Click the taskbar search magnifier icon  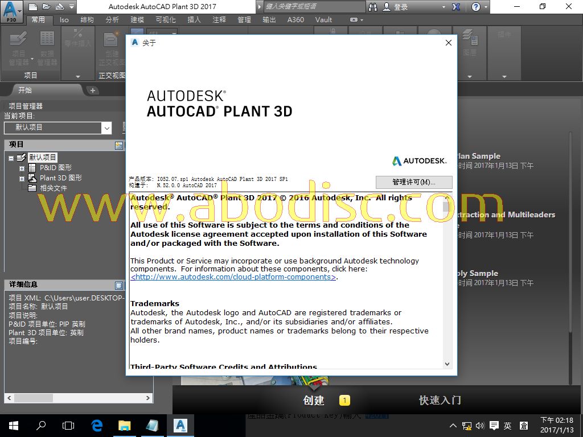click(x=41, y=426)
